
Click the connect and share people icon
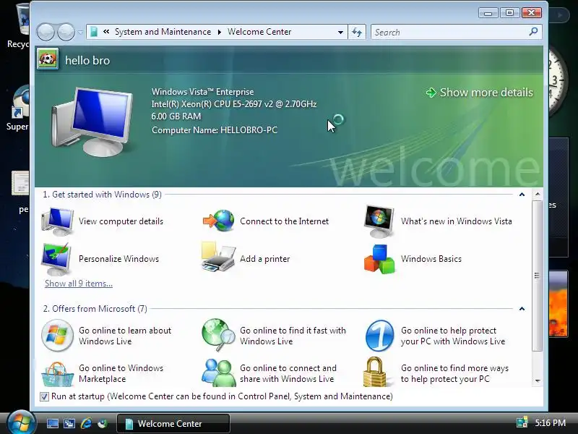pyautogui.click(x=218, y=373)
